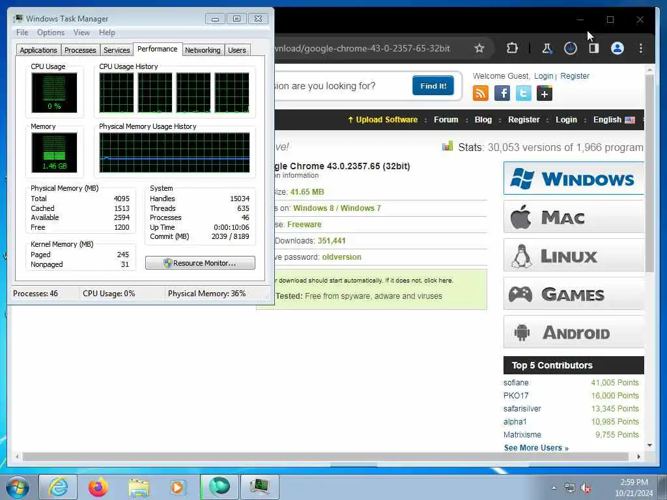The width and height of the screenshot is (667, 500).
Task: Click the network tray icon
Action: pyautogui.click(x=569, y=488)
